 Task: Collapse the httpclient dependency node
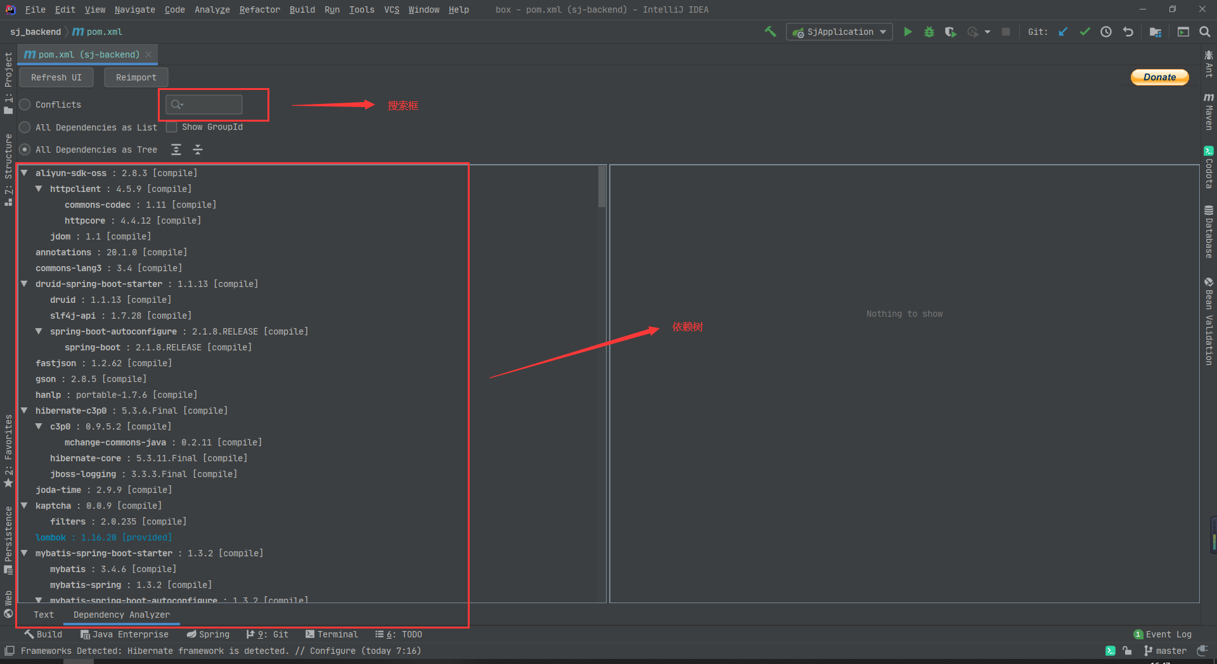[x=39, y=188]
